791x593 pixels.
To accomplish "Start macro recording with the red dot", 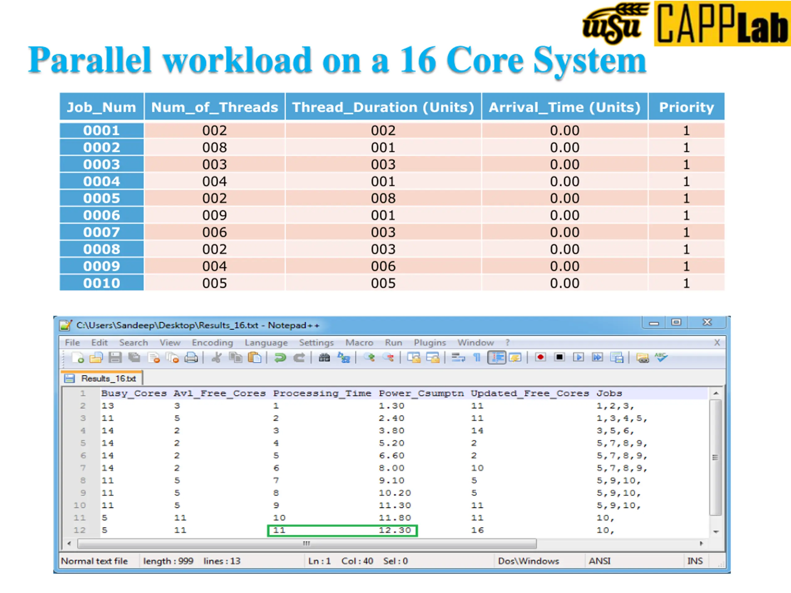I will coord(541,357).
